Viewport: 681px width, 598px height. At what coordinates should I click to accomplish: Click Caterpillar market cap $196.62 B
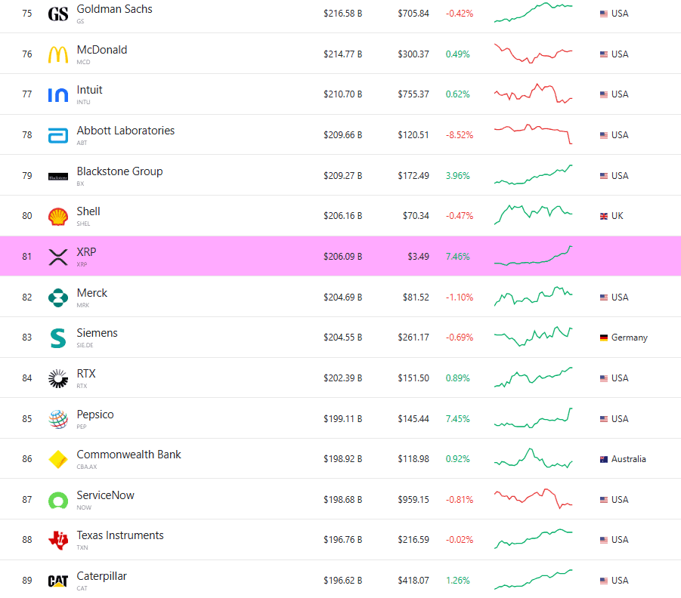click(x=342, y=581)
